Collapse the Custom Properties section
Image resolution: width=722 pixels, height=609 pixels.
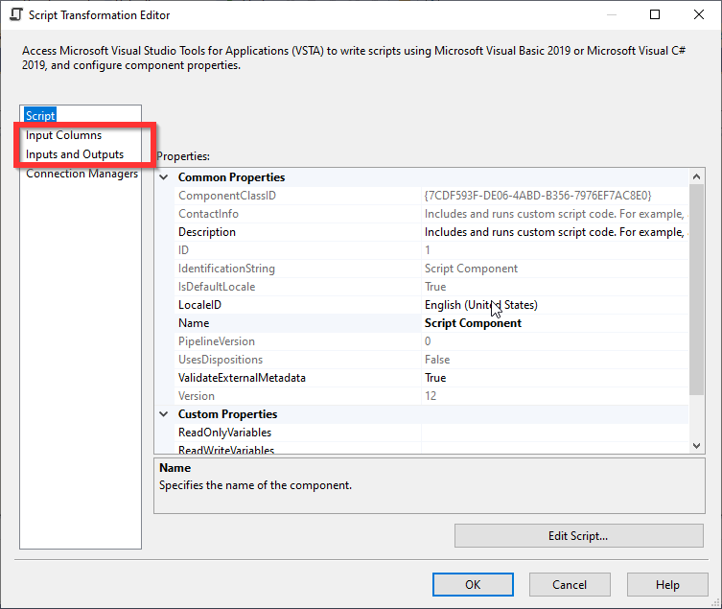click(x=164, y=414)
